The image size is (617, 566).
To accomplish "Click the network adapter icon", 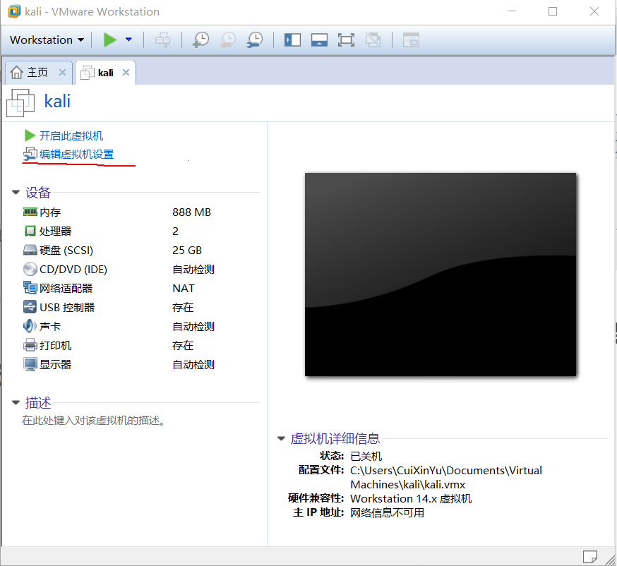I will (30, 288).
